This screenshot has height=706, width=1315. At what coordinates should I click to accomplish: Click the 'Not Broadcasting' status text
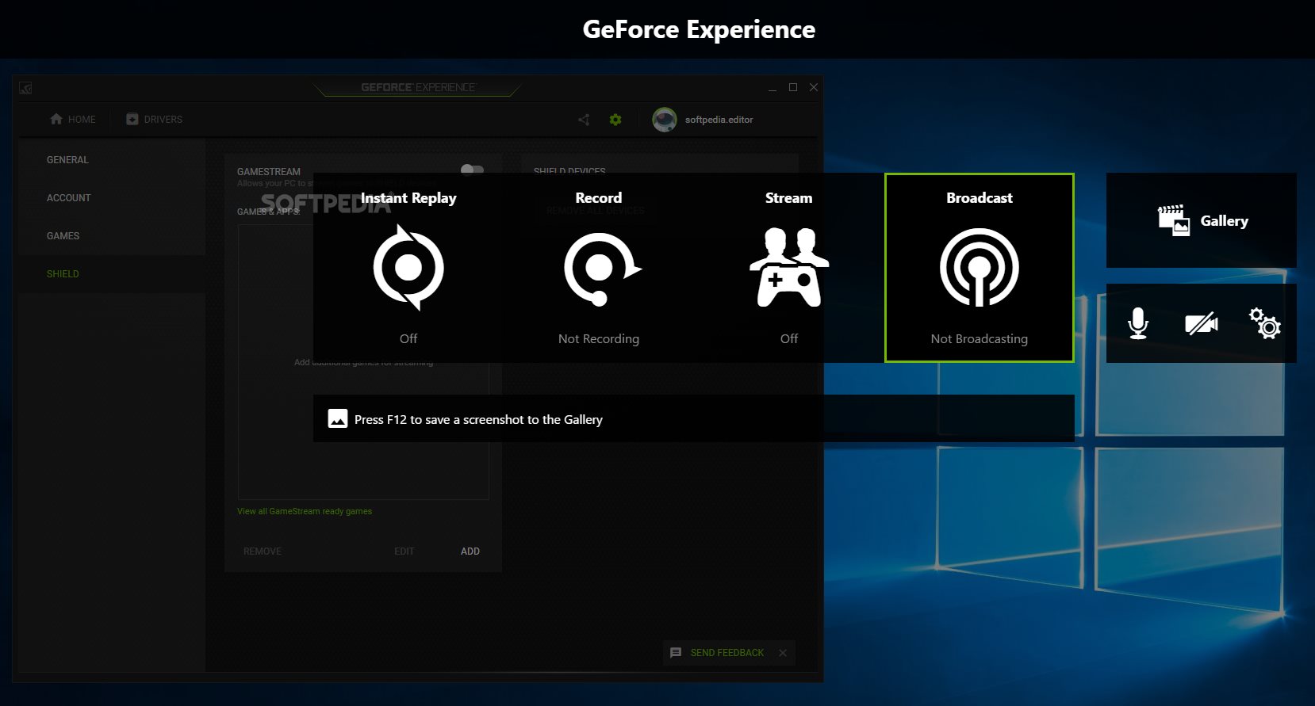point(980,339)
